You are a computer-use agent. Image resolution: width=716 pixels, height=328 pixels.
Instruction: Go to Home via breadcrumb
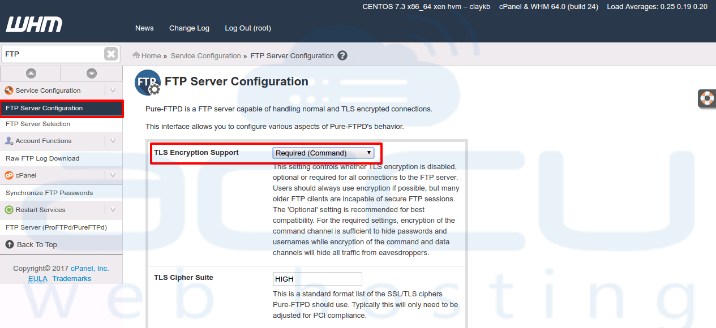[151, 55]
